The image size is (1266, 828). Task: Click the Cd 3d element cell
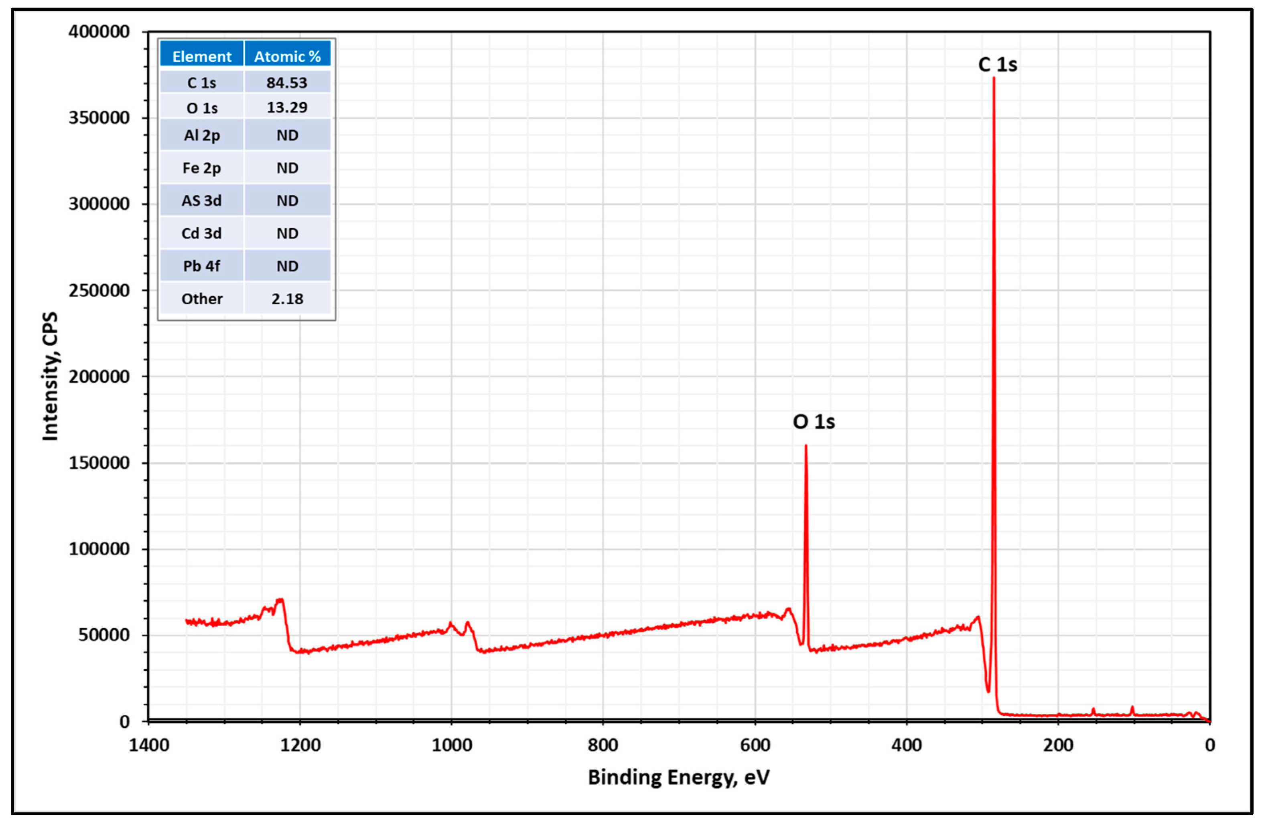202,233
